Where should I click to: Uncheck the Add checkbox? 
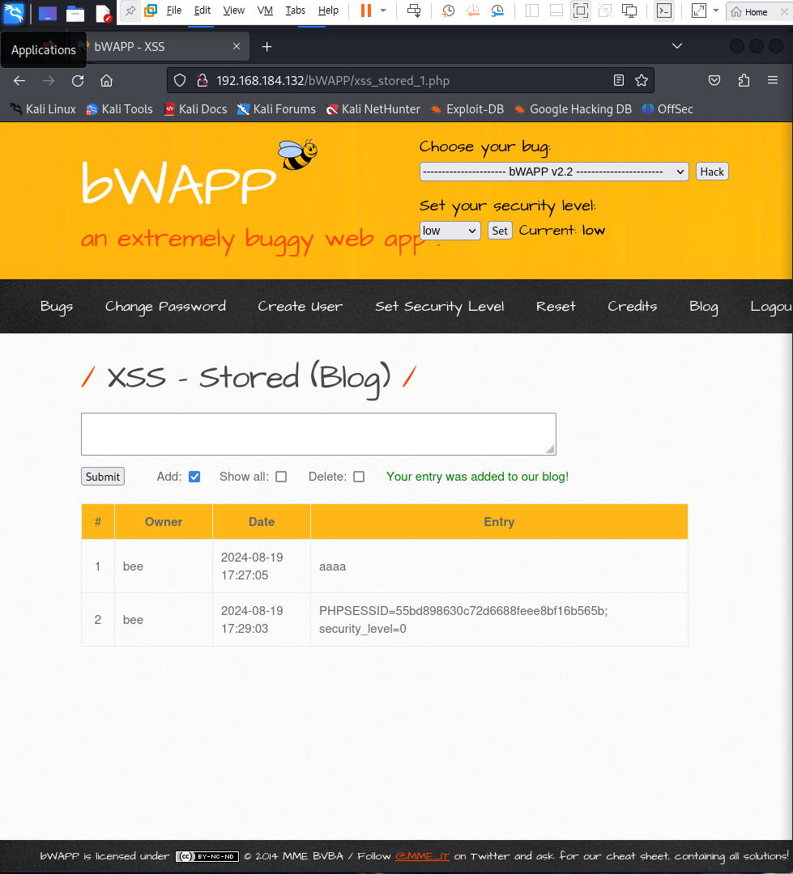click(x=194, y=477)
